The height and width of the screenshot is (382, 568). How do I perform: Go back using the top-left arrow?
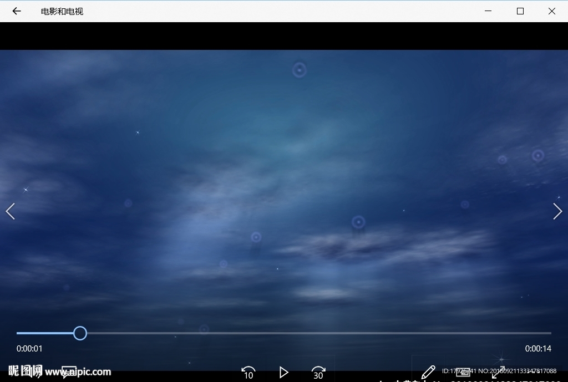[x=17, y=11]
